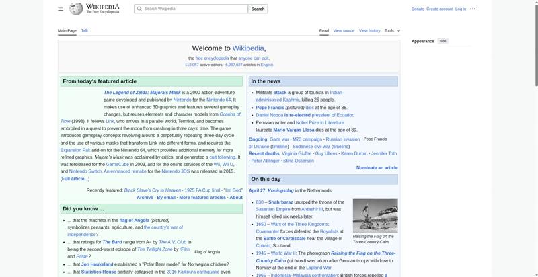The image size is (538, 277).
Task: Click Nominate an article
Action: pyautogui.click(x=377, y=167)
